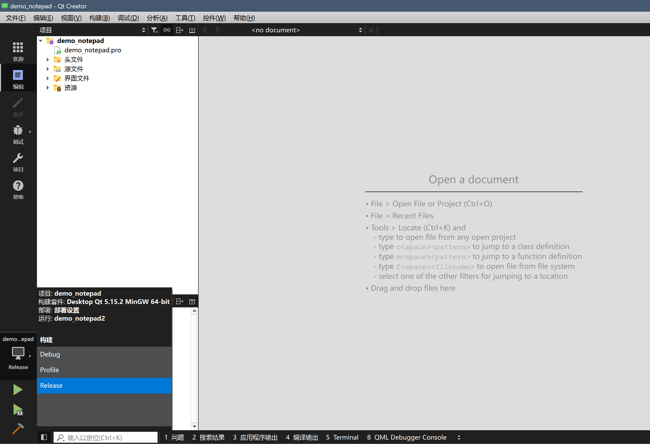Image resolution: width=650 pixels, height=444 pixels.
Task: Open the 1 问题 issues pane
Action: [x=174, y=437]
